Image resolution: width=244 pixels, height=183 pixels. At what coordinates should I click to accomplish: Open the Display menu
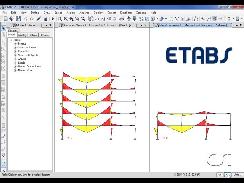pyautogui.click(x=98, y=13)
